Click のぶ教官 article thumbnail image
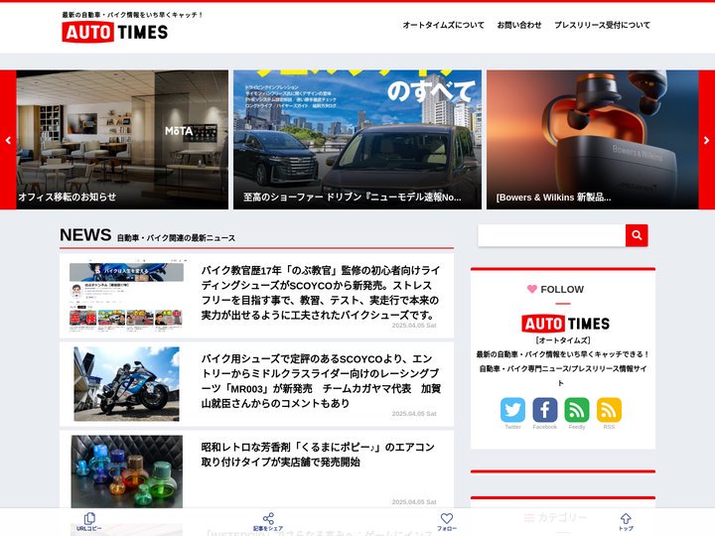Viewport: 715px width, 536px height. pos(127,296)
